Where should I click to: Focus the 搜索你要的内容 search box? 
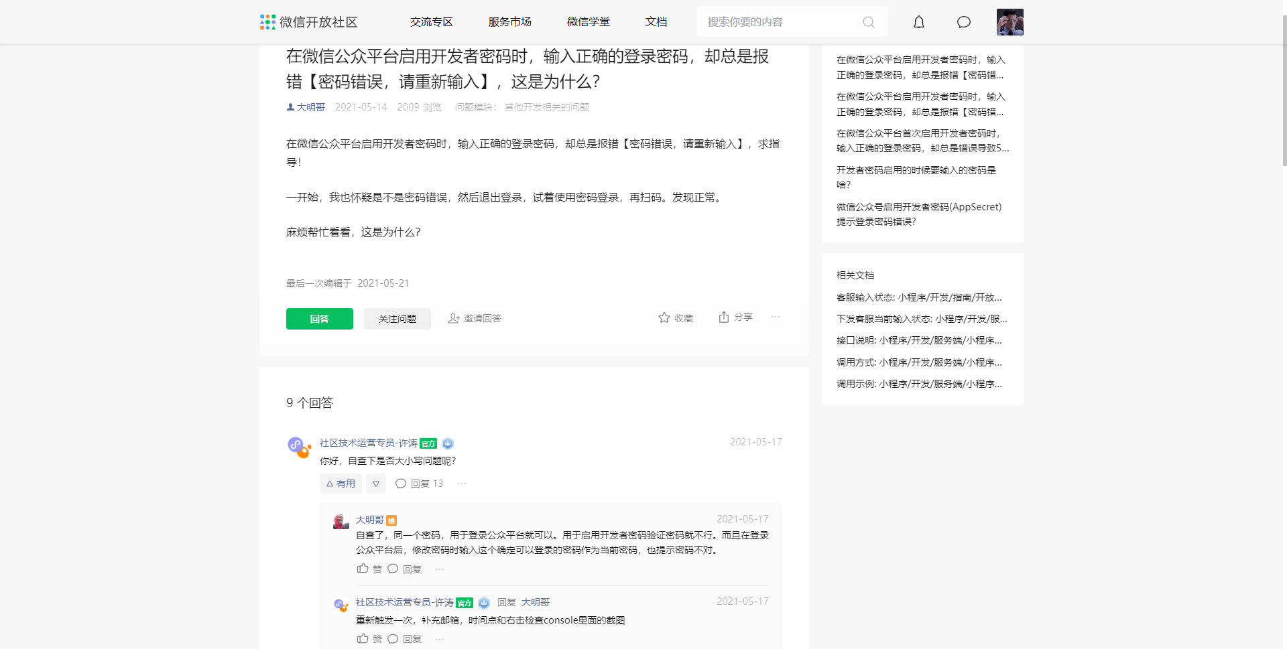click(792, 21)
